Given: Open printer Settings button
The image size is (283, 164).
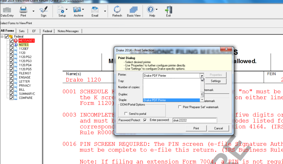Looking at the screenshot, I should [216, 81].
